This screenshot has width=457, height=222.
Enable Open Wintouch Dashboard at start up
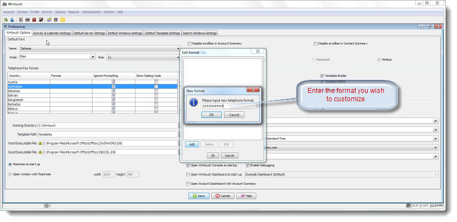(x=188, y=175)
